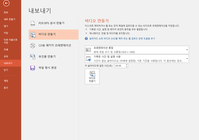199x140 pixels.
Task: Click text 최대 파일 크기 및 고품질(1920 x 1080)
Action: coord(114,52)
